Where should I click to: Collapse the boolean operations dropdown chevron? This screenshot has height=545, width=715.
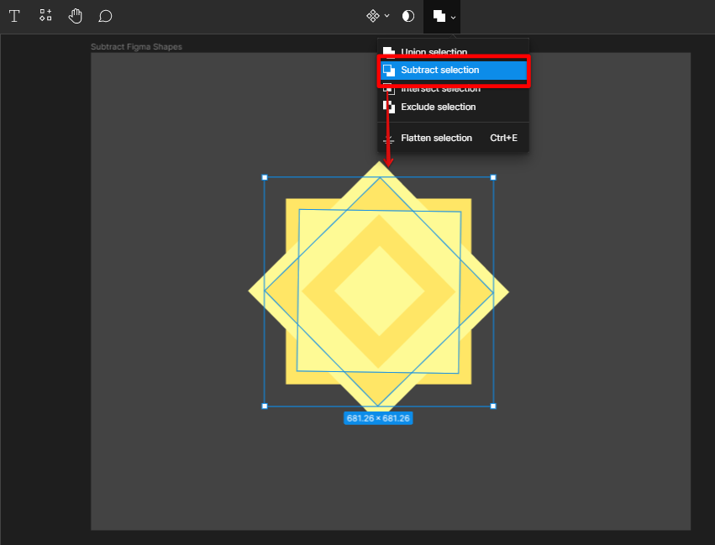[x=453, y=17]
